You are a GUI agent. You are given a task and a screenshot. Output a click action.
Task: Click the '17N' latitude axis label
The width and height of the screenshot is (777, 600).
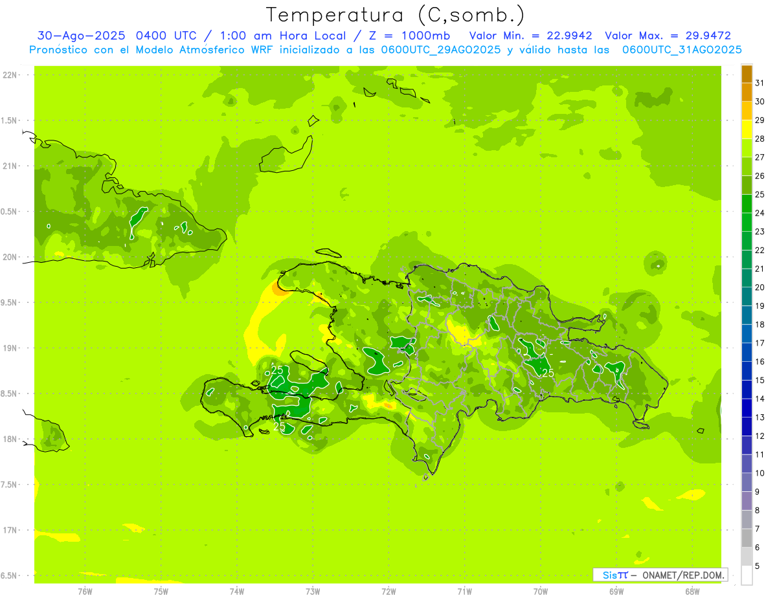[x=9, y=530]
